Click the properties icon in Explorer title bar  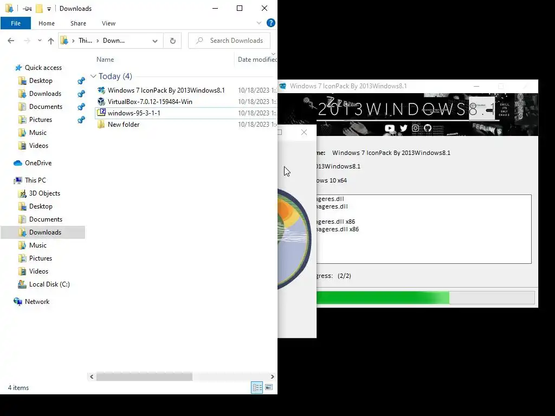pyautogui.click(x=27, y=9)
